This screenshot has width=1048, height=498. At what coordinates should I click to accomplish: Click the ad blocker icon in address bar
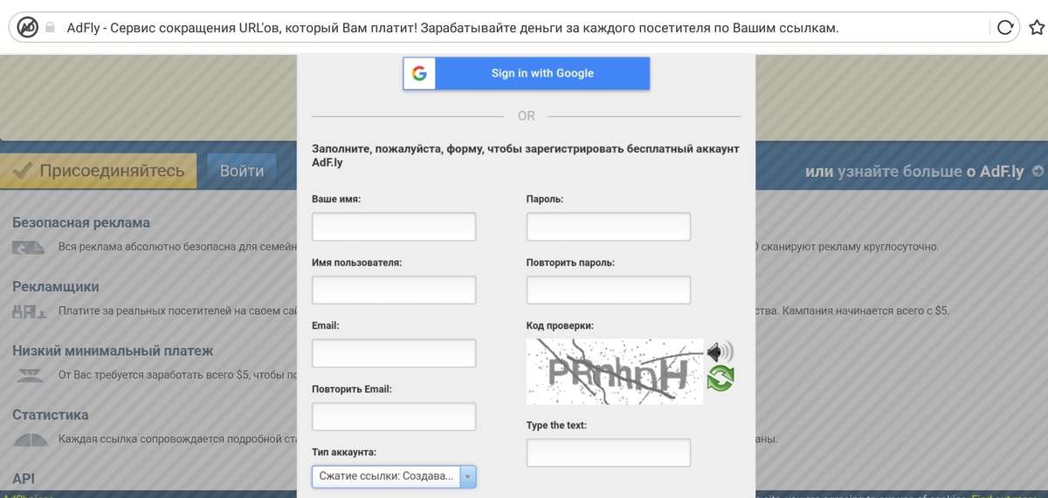coord(27,27)
